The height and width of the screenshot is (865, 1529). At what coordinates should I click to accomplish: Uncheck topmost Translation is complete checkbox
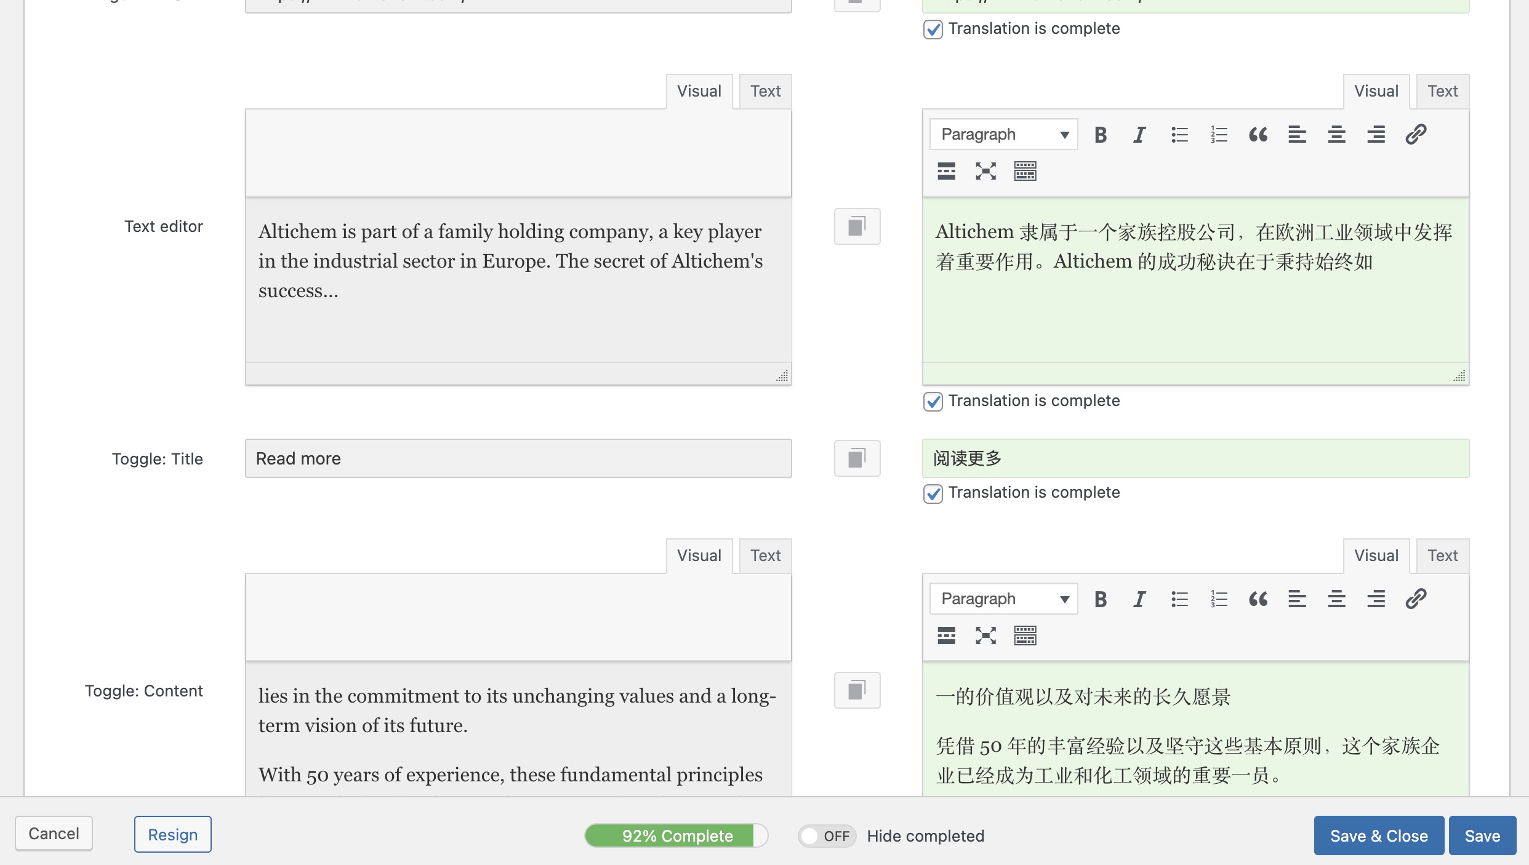click(x=933, y=30)
